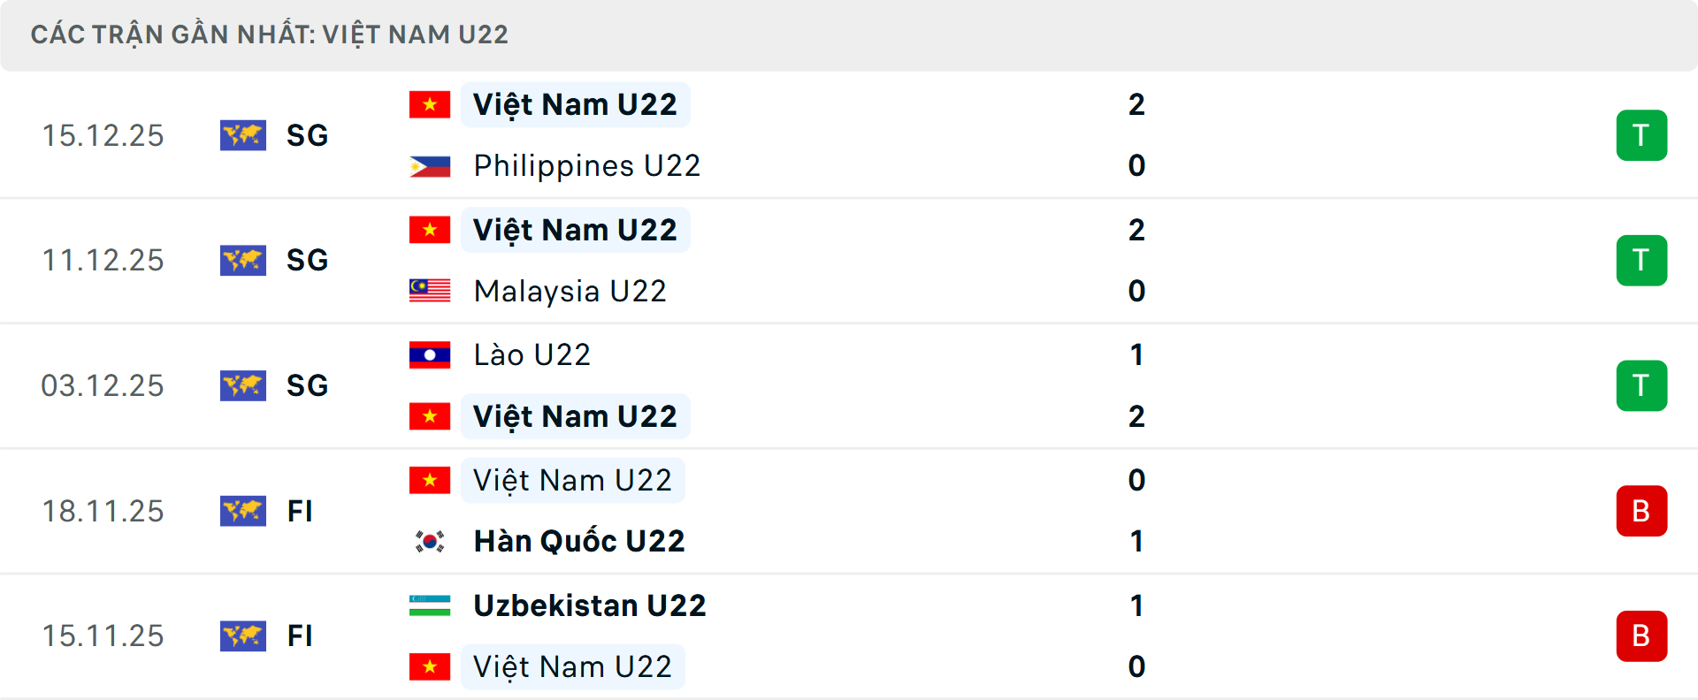The height and width of the screenshot is (700, 1698).
Task: Open the SG tournament label on 03.12.25
Action: coord(307,385)
